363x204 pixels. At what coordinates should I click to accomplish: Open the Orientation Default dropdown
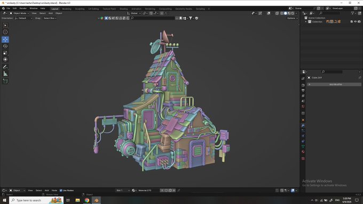click(23, 18)
